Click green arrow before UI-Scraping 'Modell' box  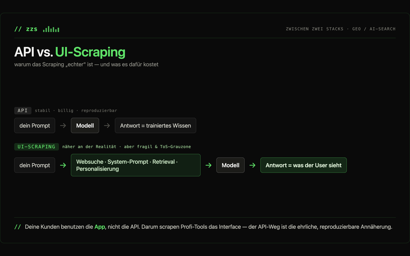[208, 165]
